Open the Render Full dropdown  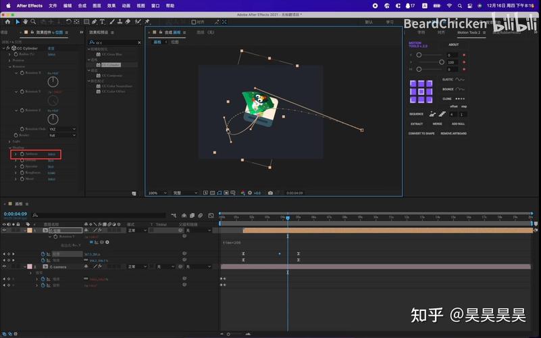coord(62,135)
